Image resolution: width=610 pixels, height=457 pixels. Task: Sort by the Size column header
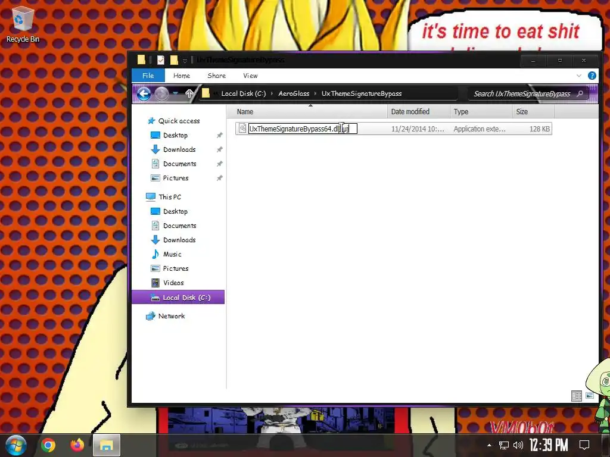(x=533, y=111)
